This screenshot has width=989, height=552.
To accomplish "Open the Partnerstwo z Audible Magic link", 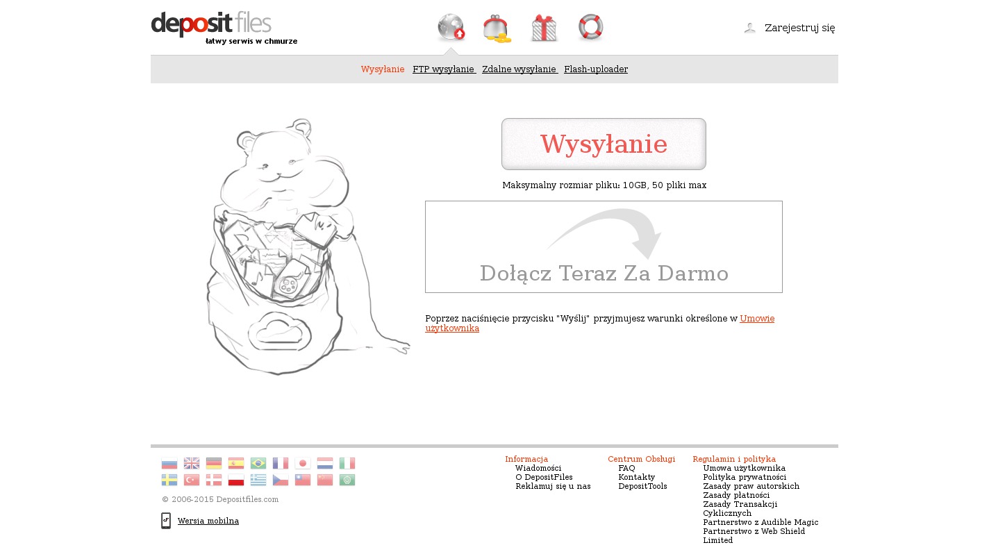I will click(x=761, y=522).
